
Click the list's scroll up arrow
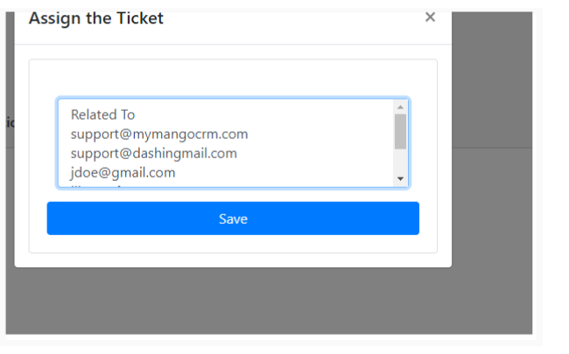coord(400,107)
